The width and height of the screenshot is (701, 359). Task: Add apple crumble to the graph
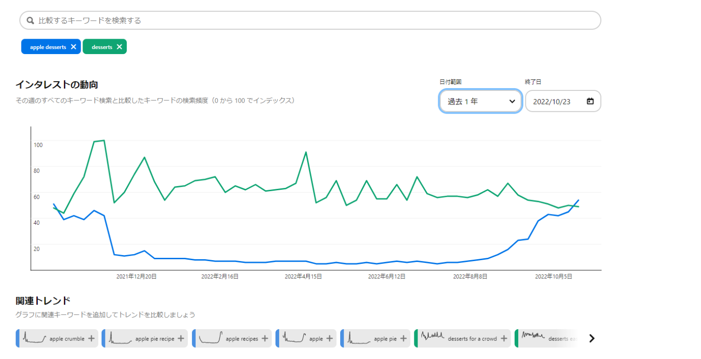click(91, 338)
